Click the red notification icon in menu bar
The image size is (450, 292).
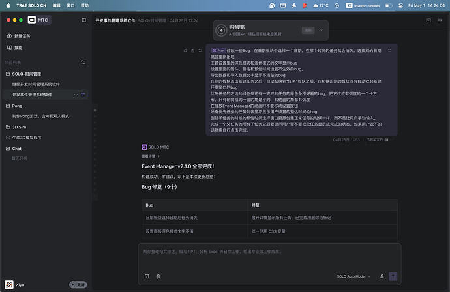coord(305,5)
